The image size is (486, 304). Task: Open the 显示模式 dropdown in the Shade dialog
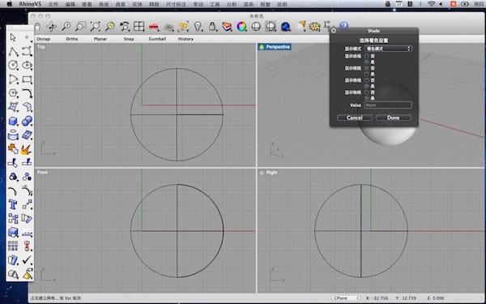[x=388, y=49]
